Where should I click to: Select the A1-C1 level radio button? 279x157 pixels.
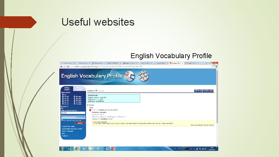click(x=63, y=102)
